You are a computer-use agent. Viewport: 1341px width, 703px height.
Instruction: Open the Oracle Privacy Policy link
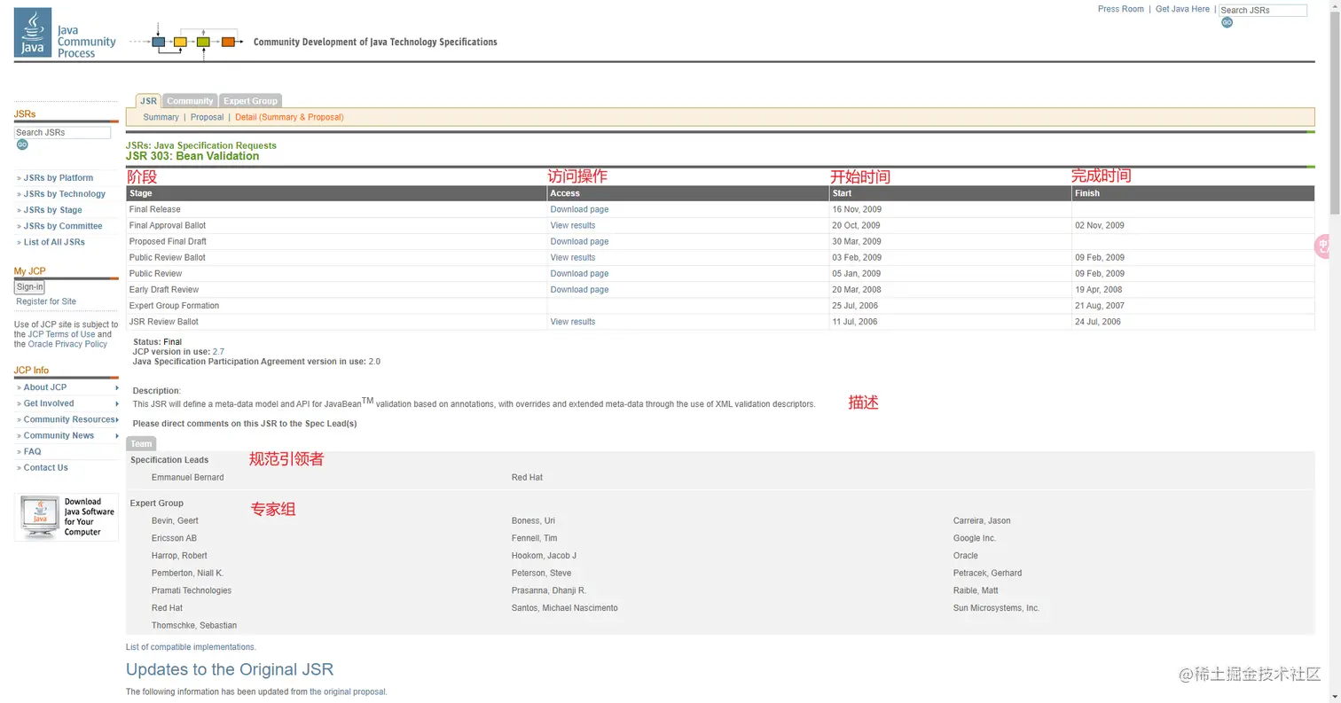[67, 344]
